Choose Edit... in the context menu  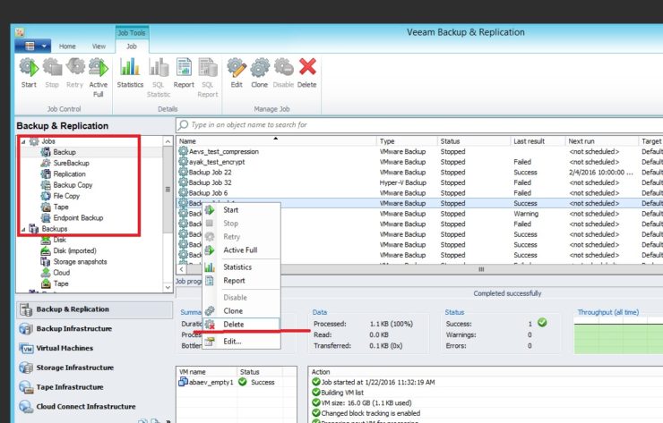click(x=242, y=342)
